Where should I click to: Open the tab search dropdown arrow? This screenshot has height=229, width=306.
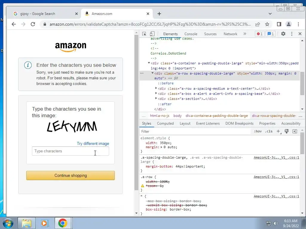270,14
